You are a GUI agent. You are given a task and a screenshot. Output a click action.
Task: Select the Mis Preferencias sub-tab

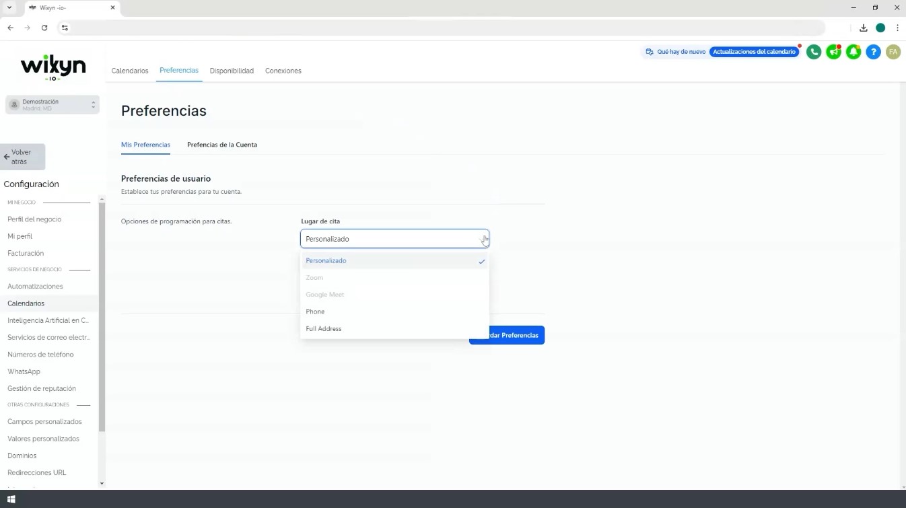145,145
